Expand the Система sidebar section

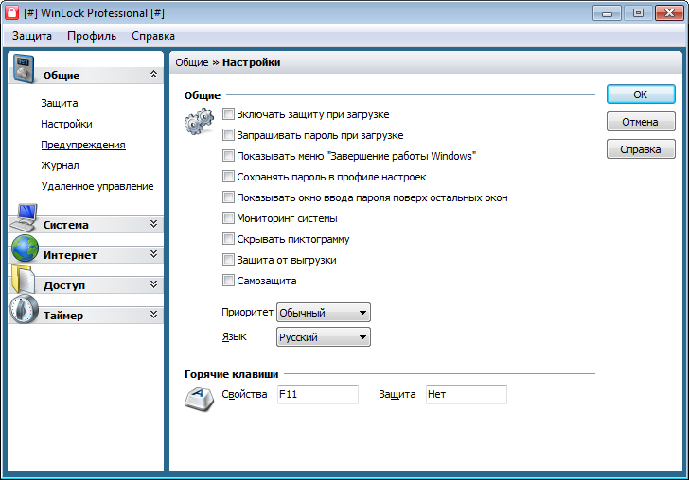click(153, 224)
